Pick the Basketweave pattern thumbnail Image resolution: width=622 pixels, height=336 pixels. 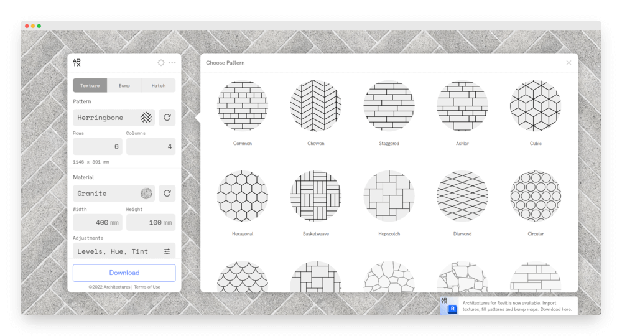pyautogui.click(x=316, y=196)
